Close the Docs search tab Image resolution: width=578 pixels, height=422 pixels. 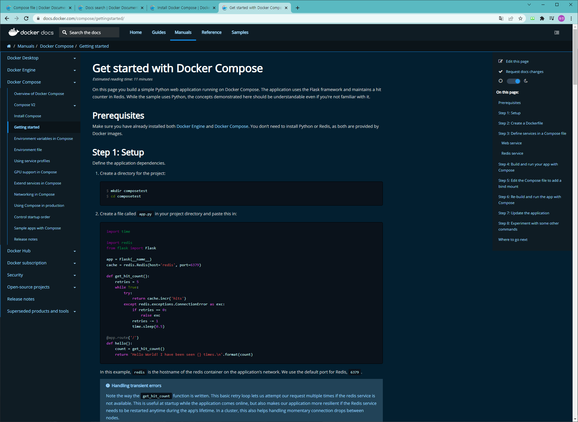(x=142, y=8)
